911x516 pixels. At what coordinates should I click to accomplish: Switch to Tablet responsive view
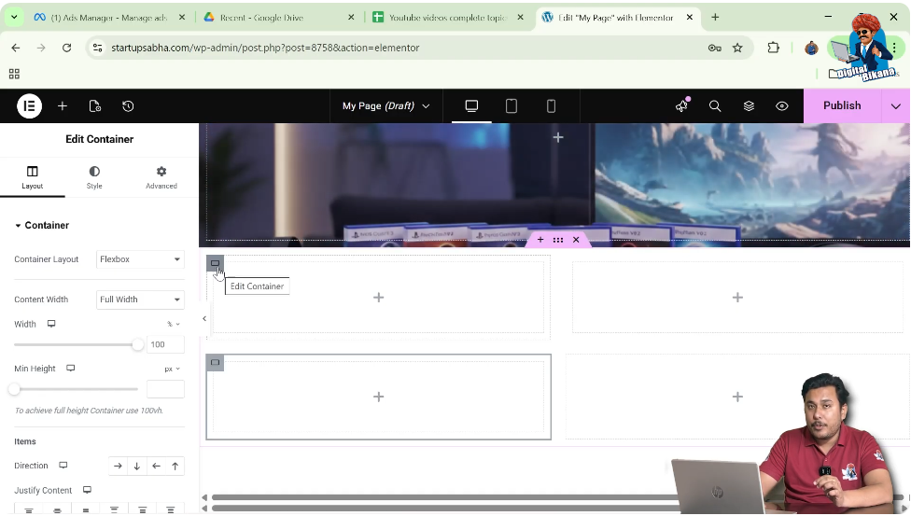point(512,106)
